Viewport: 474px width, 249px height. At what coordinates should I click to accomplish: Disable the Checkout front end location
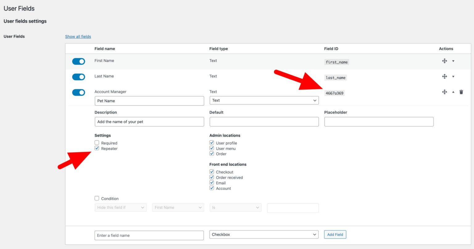pos(212,172)
